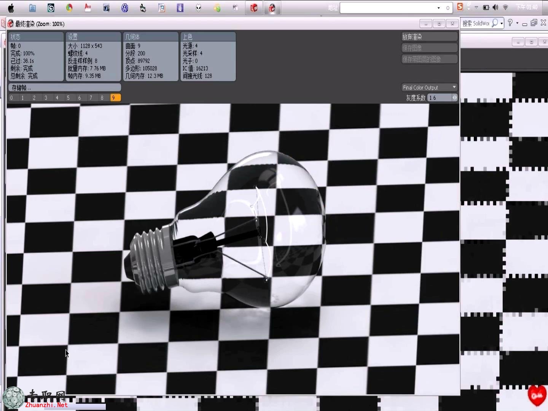
Task: Click the 保存图像 button
Action: [x=429, y=48]
